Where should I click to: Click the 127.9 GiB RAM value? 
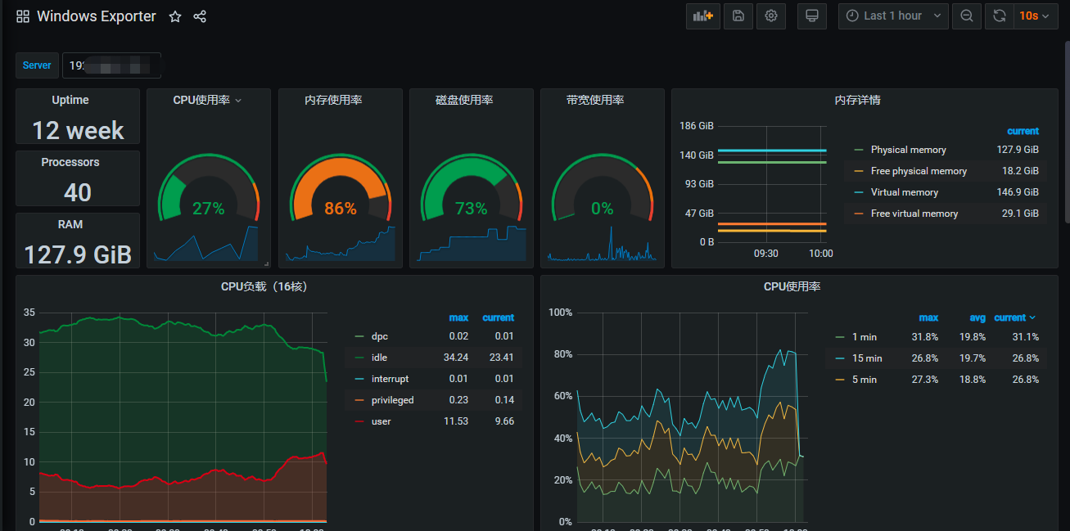coord(78,254)
